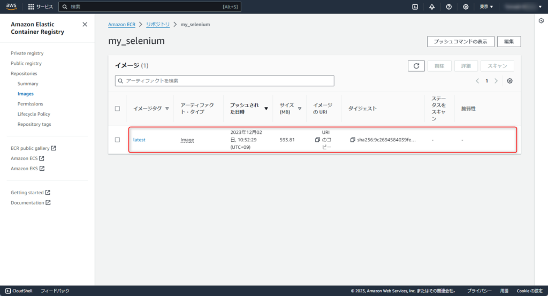Open the latest image tag link
The height and width of the screenshot is (296, 548).
coord(139,140)
